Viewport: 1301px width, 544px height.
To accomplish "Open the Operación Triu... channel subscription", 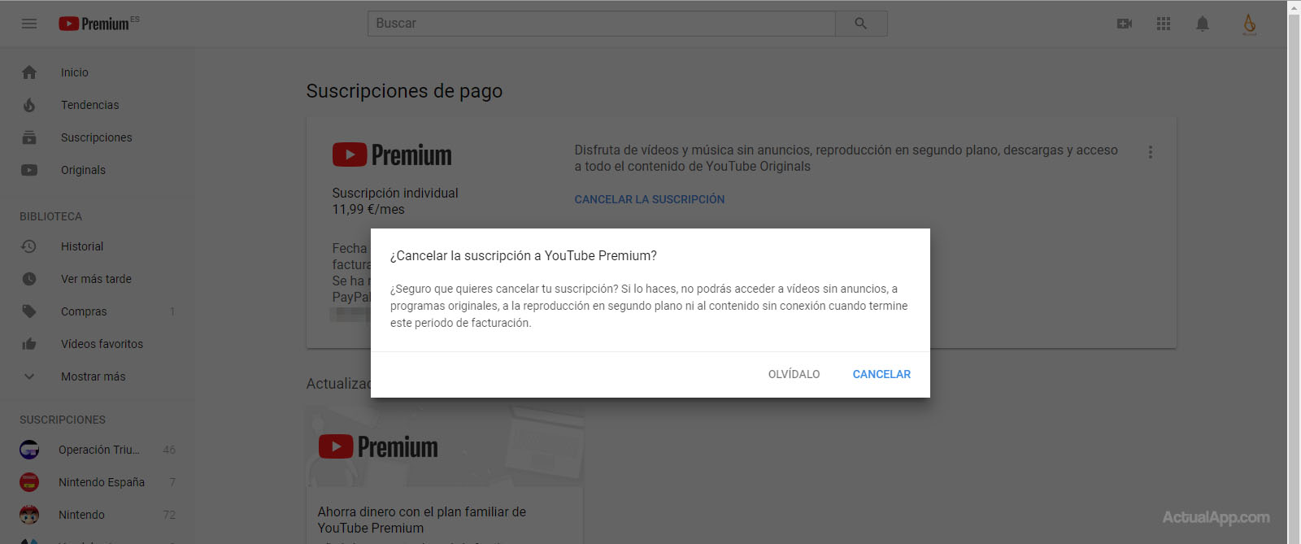I will (x=98, y=450).
